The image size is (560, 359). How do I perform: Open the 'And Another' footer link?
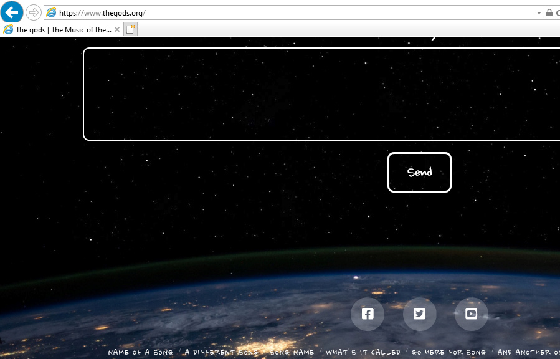[x=528, y=352]
